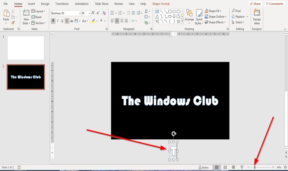Switch to the Transitions tab
Viewport: 288px width, 171px height.
62,4
